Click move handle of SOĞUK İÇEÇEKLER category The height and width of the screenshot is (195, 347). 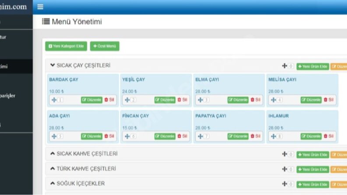pyautogui.click(x=284, y=184)
